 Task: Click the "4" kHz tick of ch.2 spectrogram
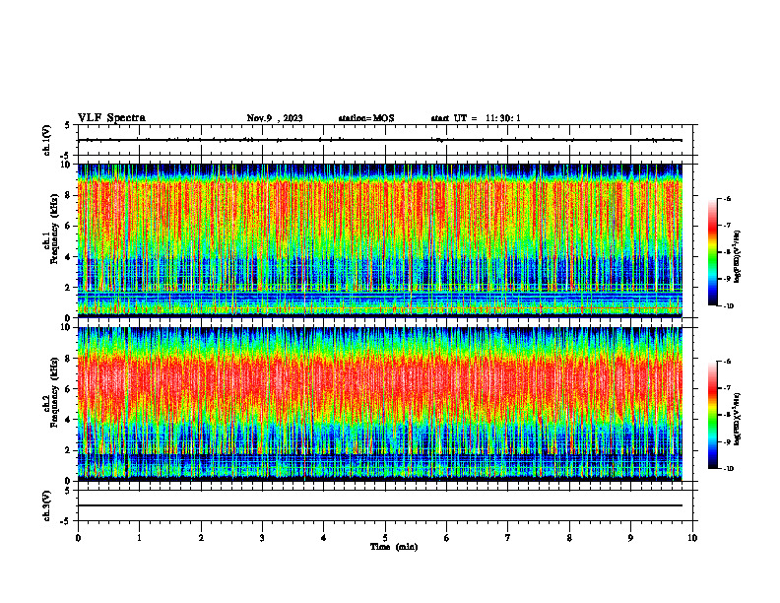click(69, 420)
